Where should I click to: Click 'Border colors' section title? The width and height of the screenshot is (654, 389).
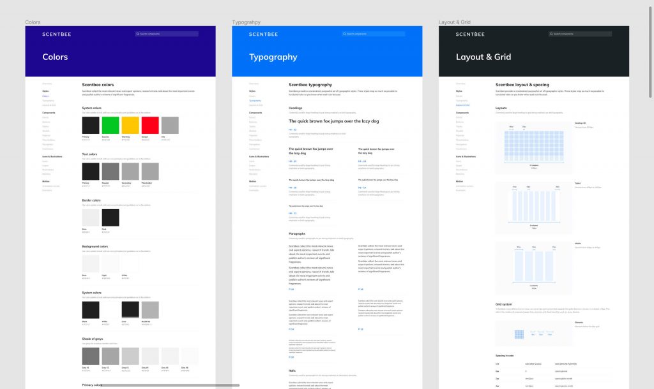point(91,200)
